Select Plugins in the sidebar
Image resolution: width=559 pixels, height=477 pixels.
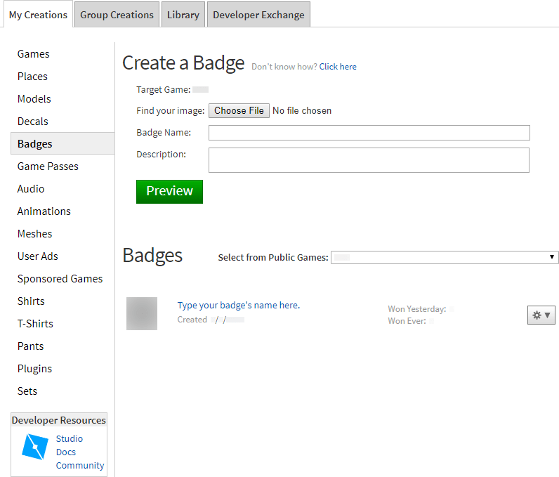point(34,368)
